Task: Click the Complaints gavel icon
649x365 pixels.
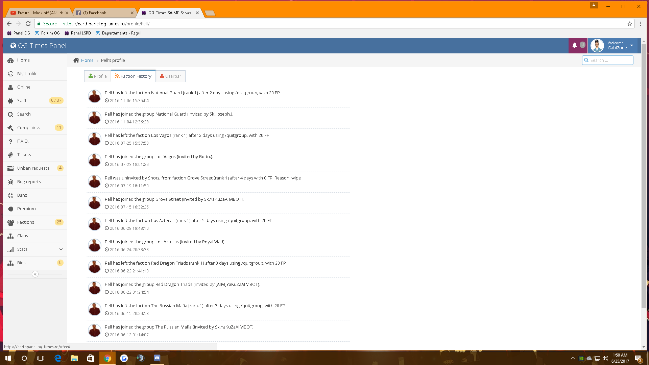Action: 10,128
